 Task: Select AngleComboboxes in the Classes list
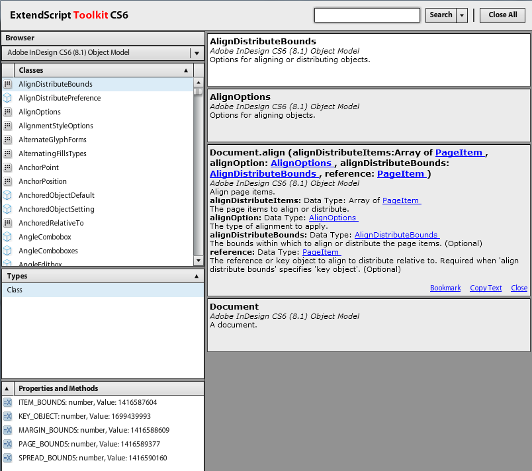[98, 251]
